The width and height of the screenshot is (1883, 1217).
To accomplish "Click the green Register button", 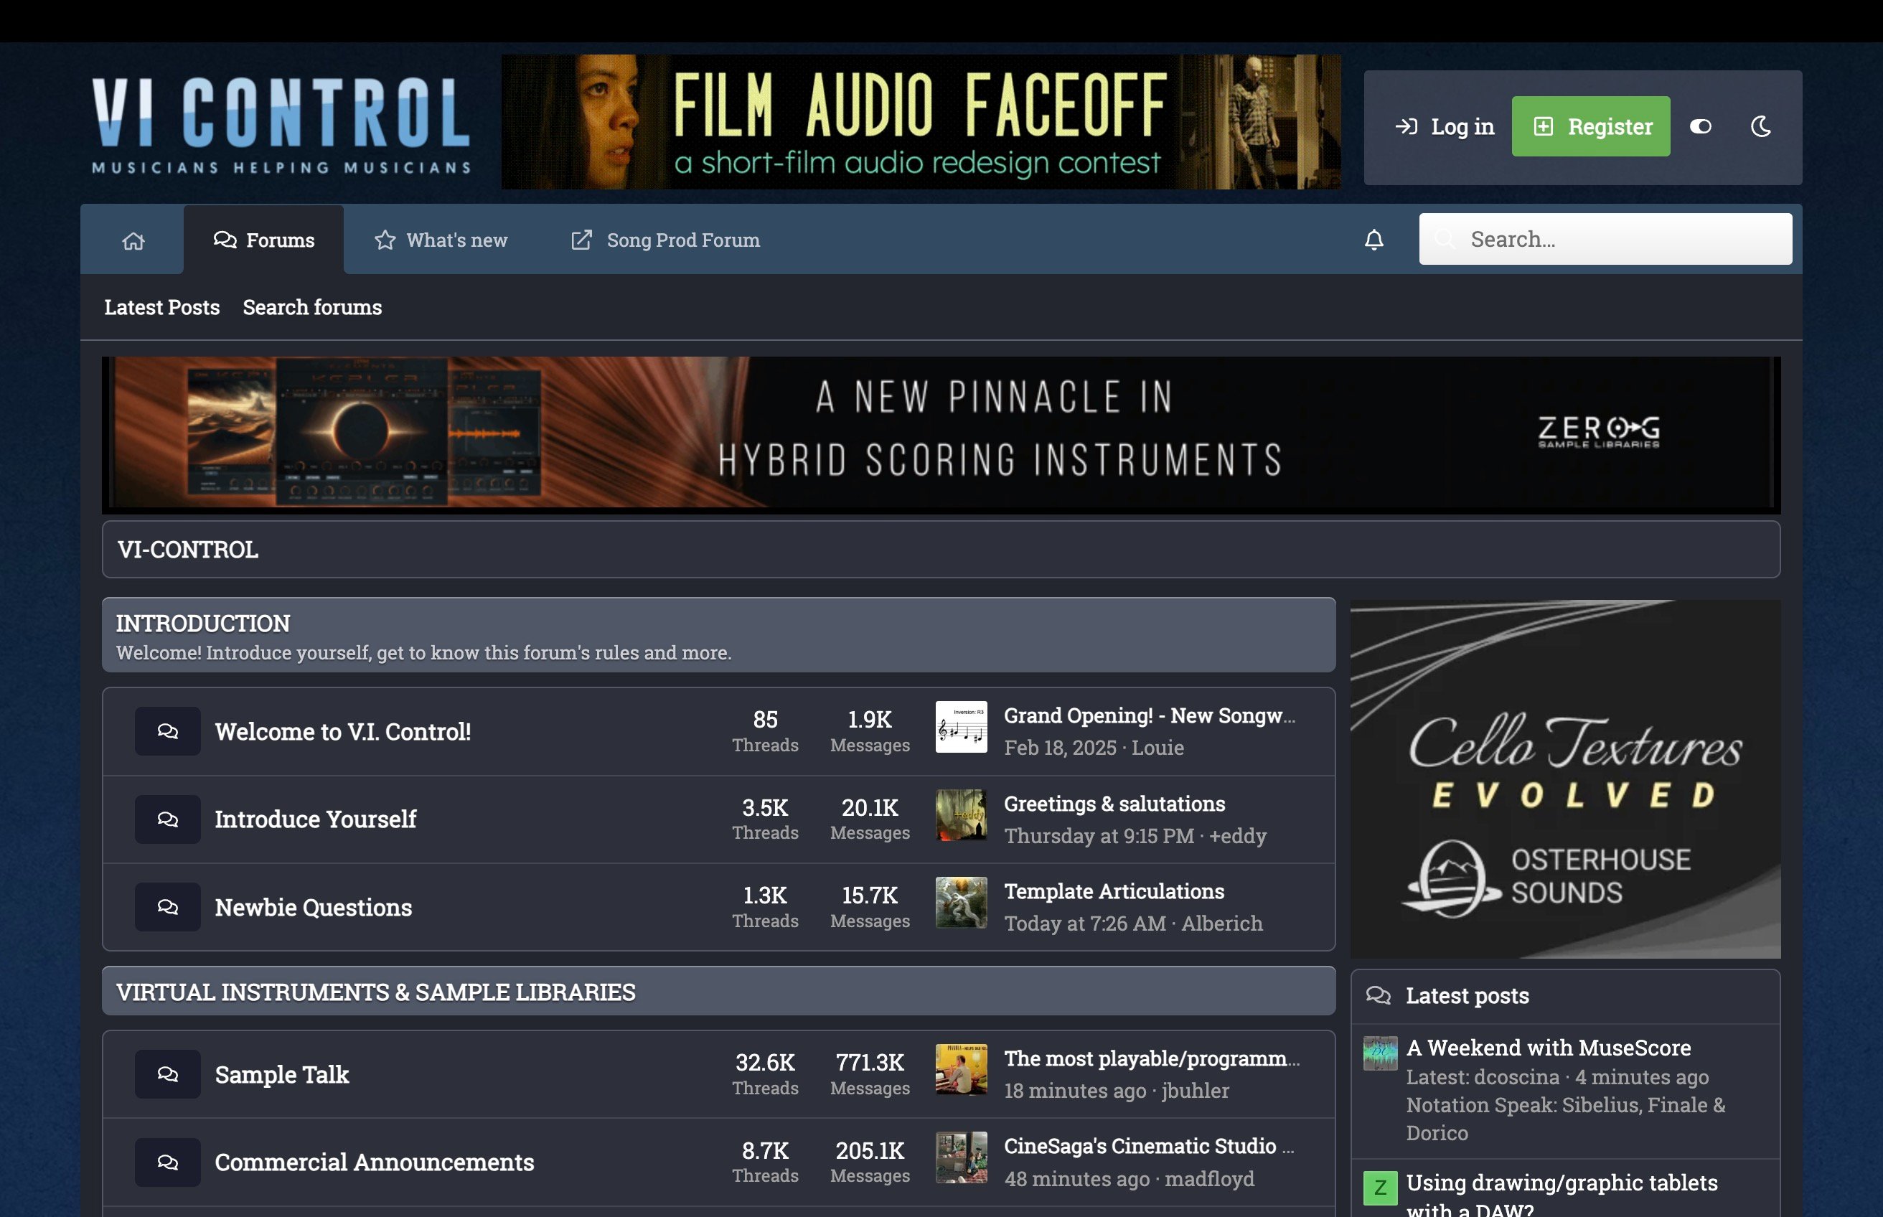I will [x=1591, y=126].
